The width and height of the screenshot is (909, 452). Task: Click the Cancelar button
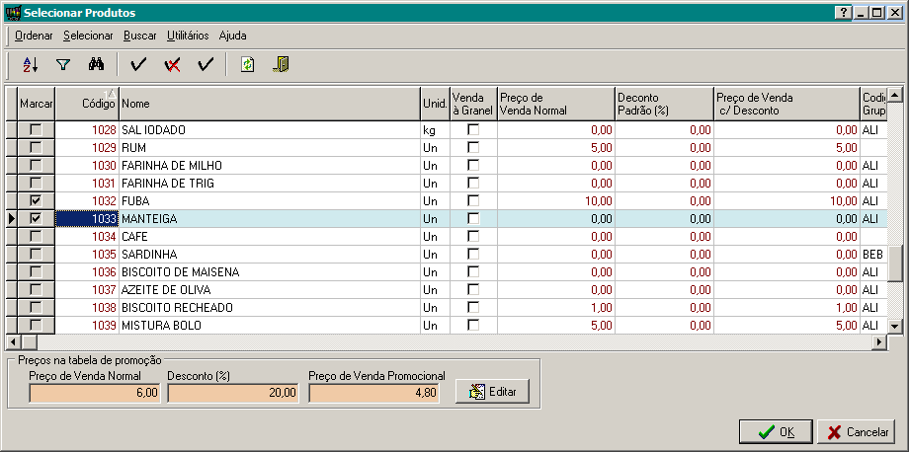856,432
